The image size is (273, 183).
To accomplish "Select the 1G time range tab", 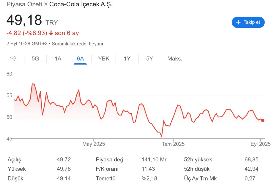I will point(13,59).
